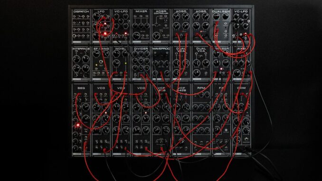Click the ADSR title beside DUAL S&H
This screenshot has width=322, height=181.
[x=201, y=11]
